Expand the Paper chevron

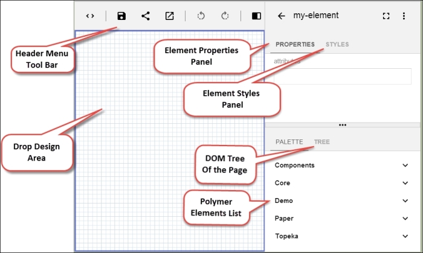pos(405,219)
